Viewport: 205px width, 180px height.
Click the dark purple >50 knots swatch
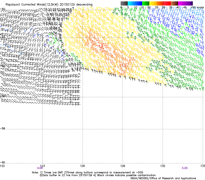pyautogui.click(x=192, y=3)
